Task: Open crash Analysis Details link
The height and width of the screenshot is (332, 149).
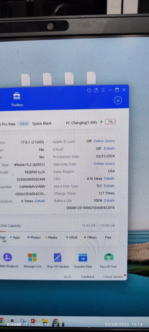Action: point(40,201)
